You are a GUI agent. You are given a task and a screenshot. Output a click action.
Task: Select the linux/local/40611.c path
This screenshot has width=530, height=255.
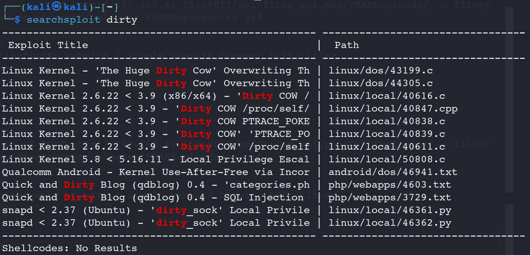pyautogui.click(x=386, y=147)
